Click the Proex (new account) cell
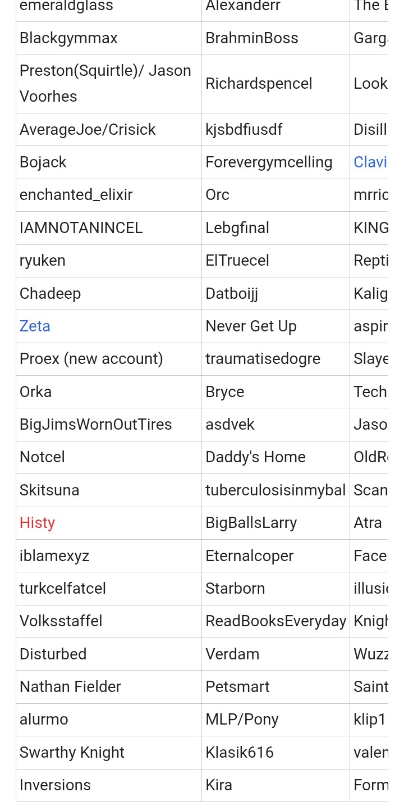The image size is (404, 806). [109, 359]
